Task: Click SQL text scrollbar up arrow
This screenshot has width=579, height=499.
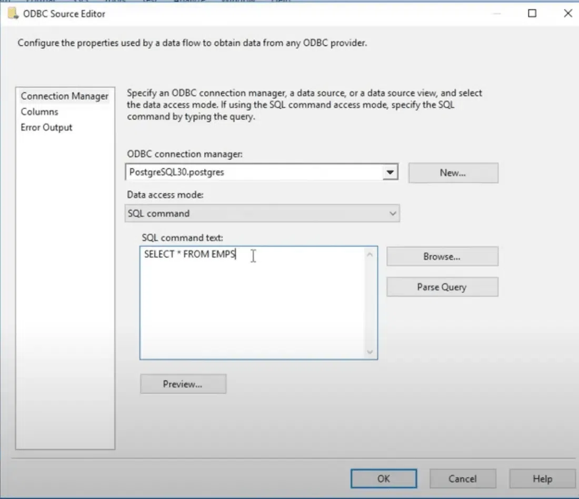Action: coord(370,255)
